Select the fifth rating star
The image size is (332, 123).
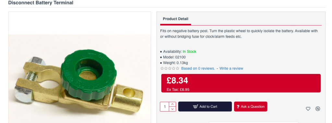coord(177,68)
